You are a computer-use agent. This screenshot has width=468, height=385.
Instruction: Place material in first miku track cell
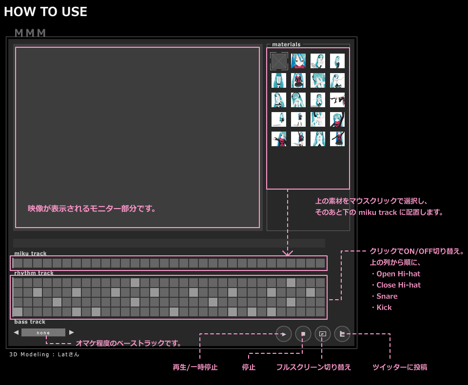(18, 263)
